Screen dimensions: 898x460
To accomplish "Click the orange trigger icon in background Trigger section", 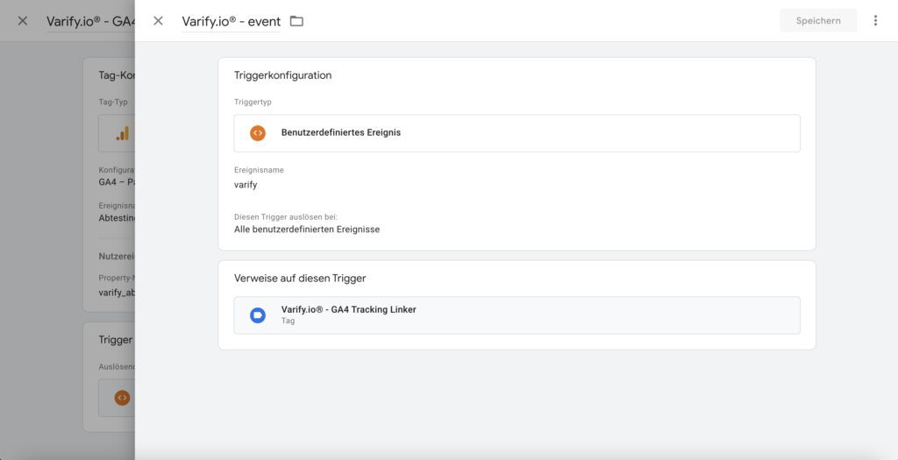I will click(x=122, y=398).
